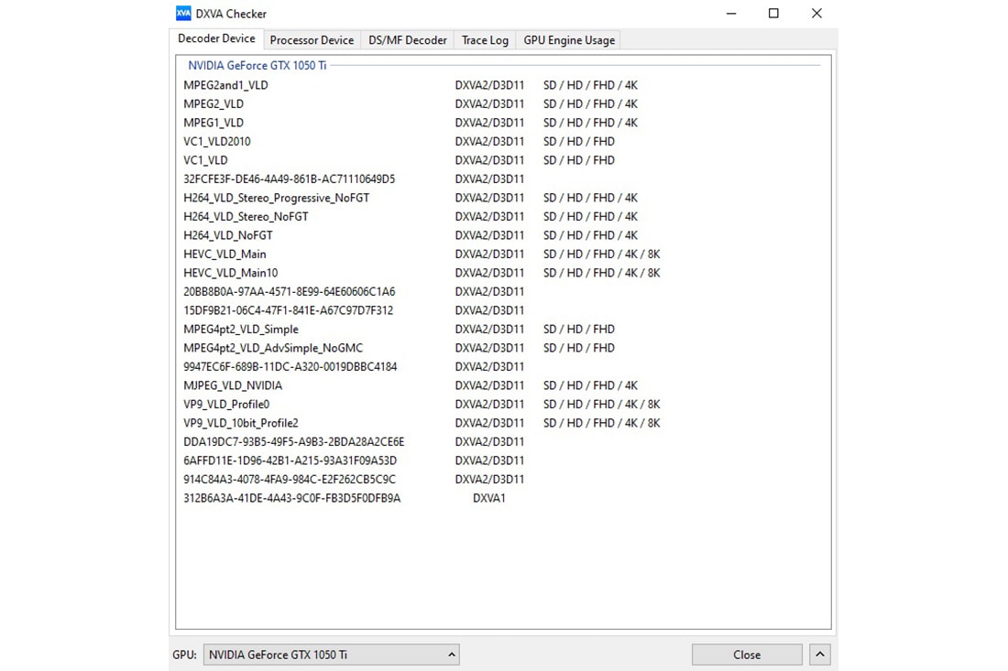Click the up-arrow button beside Close
This screenshot has height=671, width=1008.
[819, 655]
